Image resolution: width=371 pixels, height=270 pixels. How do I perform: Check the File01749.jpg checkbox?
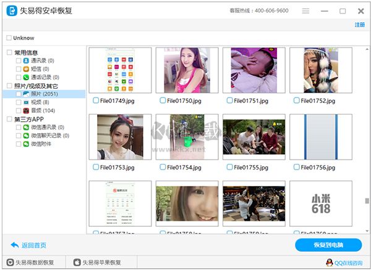95,100
